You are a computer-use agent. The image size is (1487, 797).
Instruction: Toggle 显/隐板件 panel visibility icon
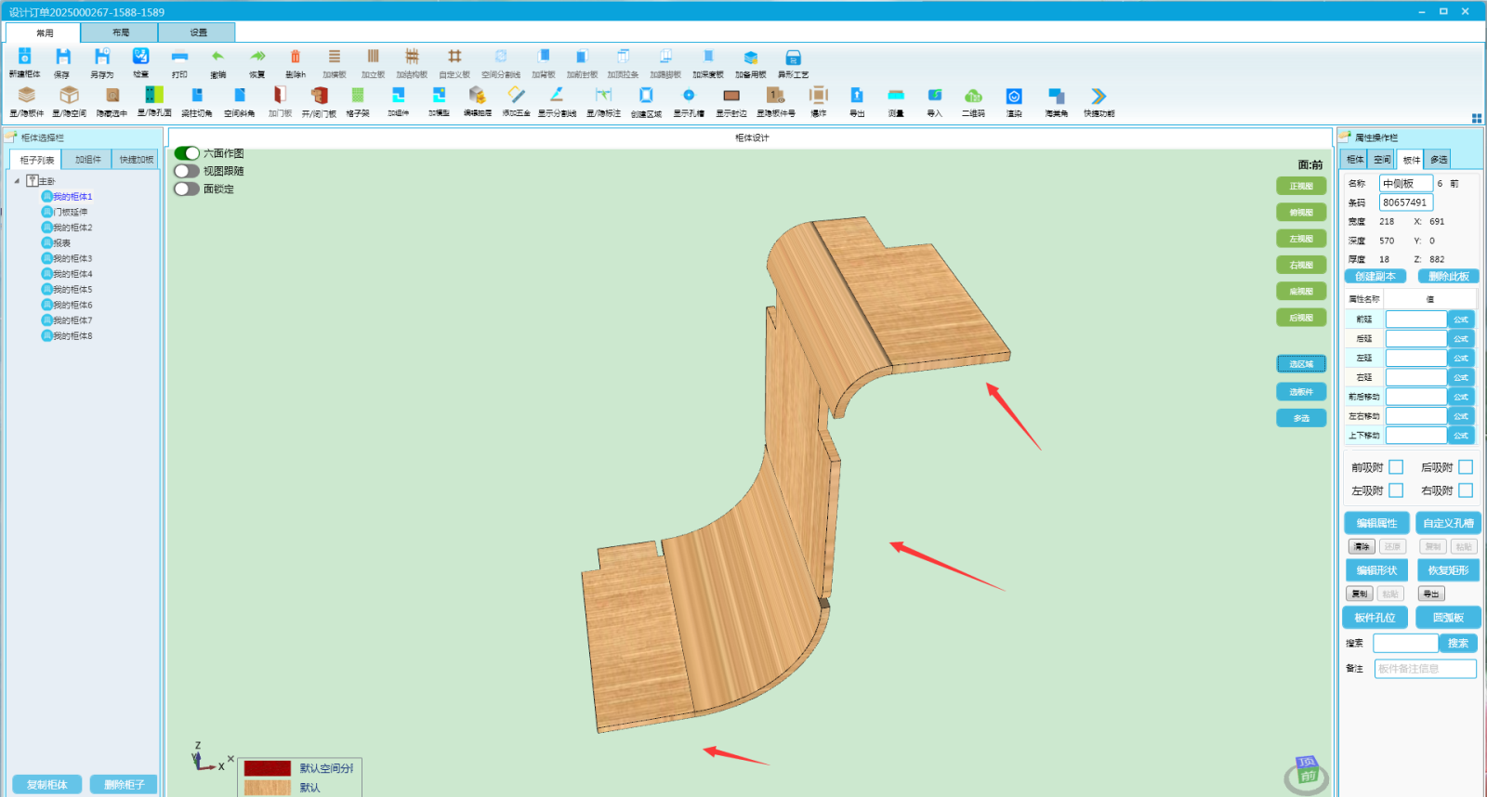26,96
